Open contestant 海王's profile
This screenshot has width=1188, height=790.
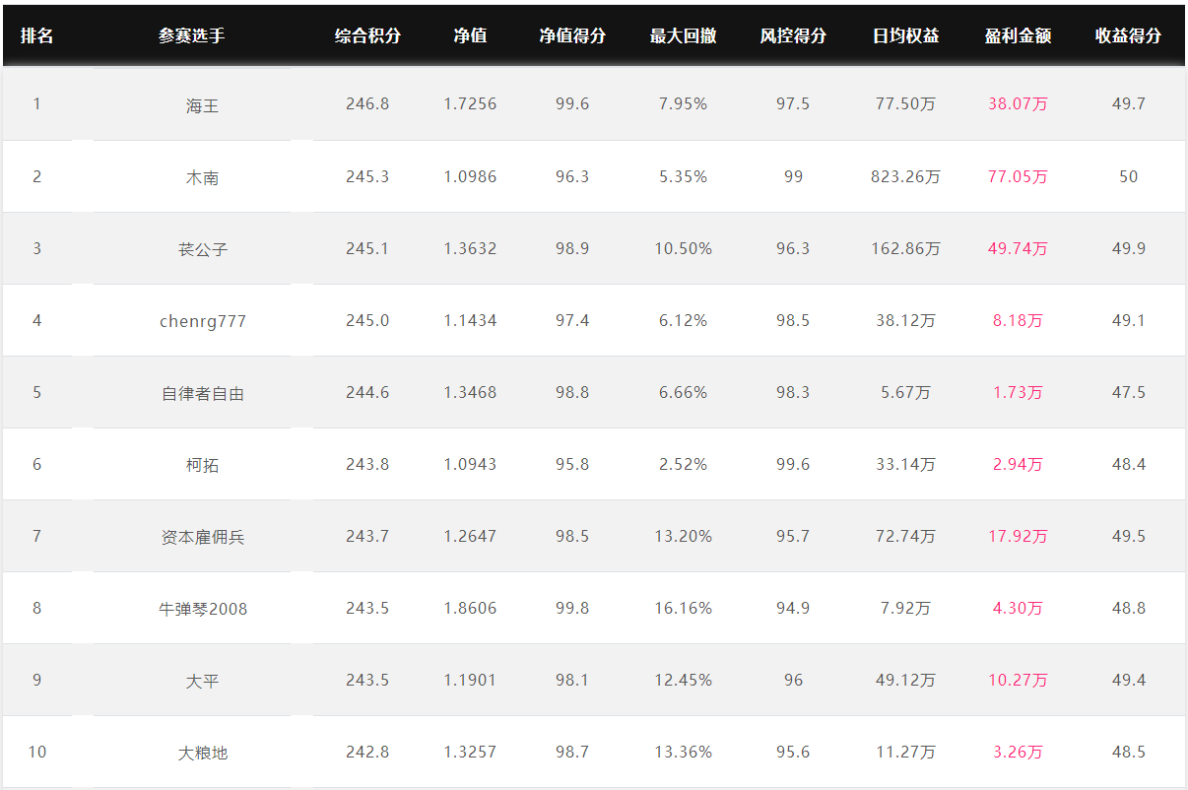point(202,105)
